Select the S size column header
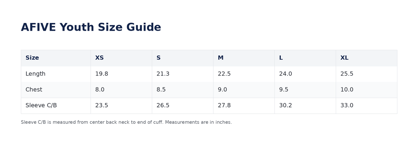This screenshot has width=418, height=153. 183,58
